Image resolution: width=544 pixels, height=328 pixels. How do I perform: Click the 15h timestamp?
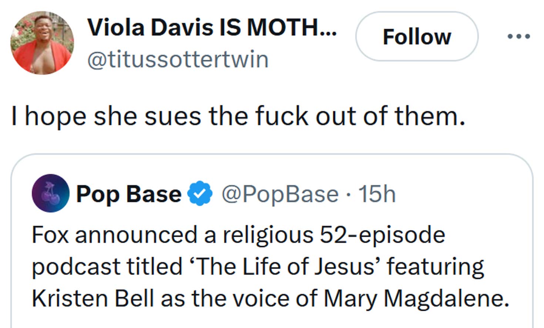(x=377, y=194)
